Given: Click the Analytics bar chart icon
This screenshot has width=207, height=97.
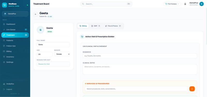Looking at the screenshot, I should pos(4,84).
